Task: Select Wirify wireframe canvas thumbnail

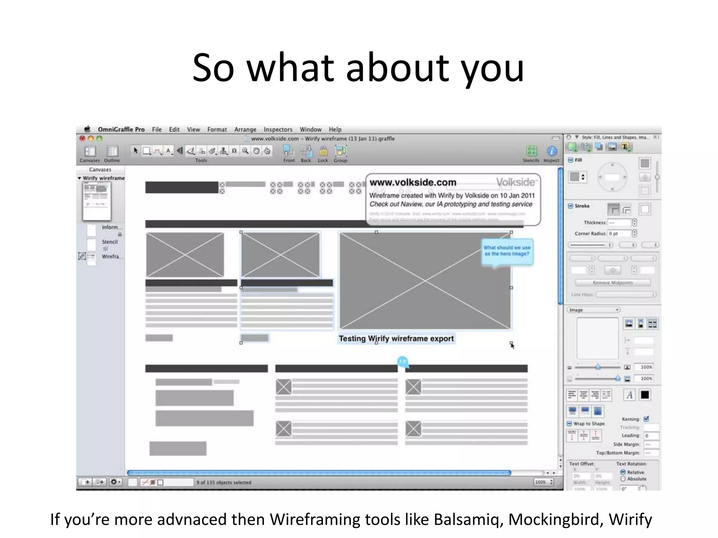Action: pos(97,201)
